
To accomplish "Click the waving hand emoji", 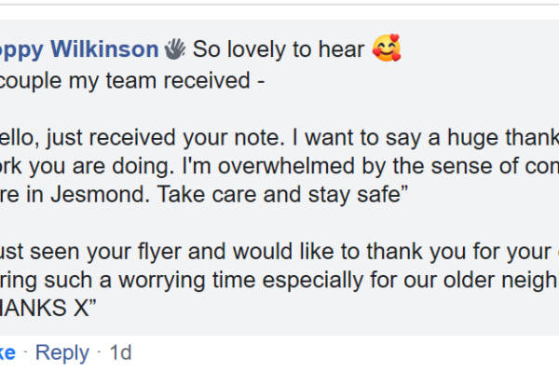I will 175,49.
